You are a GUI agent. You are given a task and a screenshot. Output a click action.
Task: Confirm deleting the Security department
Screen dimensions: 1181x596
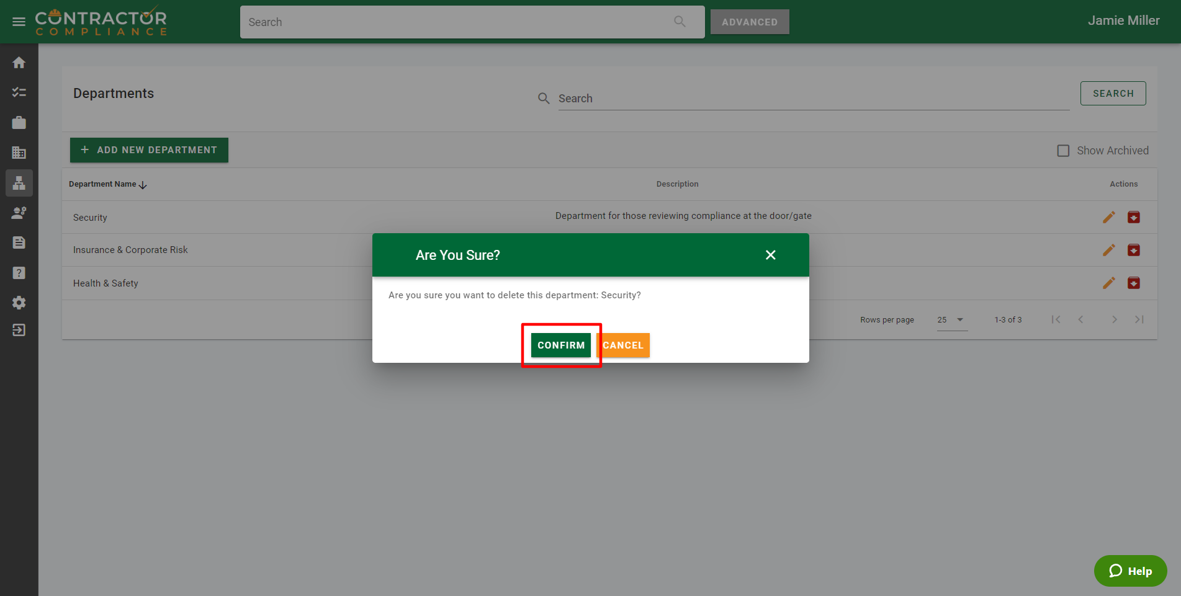[560, 345]
